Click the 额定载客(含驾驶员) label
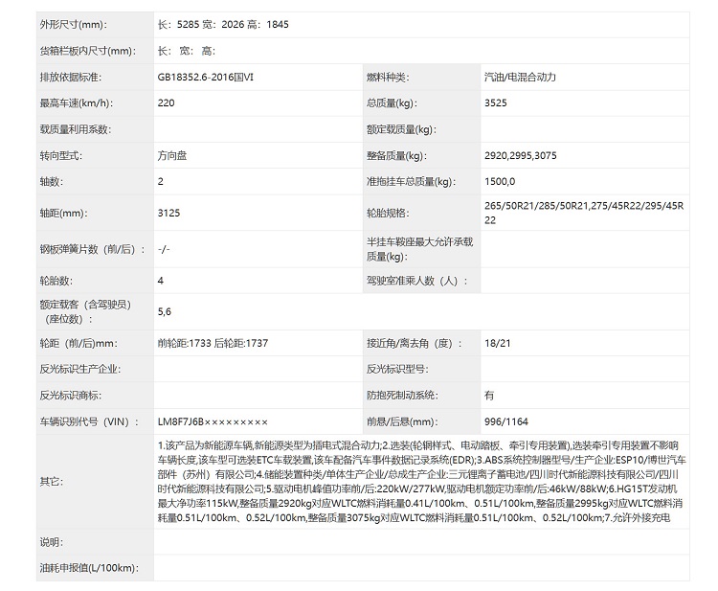The width and height of the screenshot is (718, 591). (85, 311)
